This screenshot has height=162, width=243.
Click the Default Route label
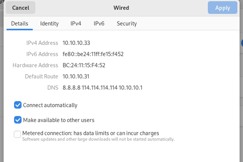(x=41, y=76)
